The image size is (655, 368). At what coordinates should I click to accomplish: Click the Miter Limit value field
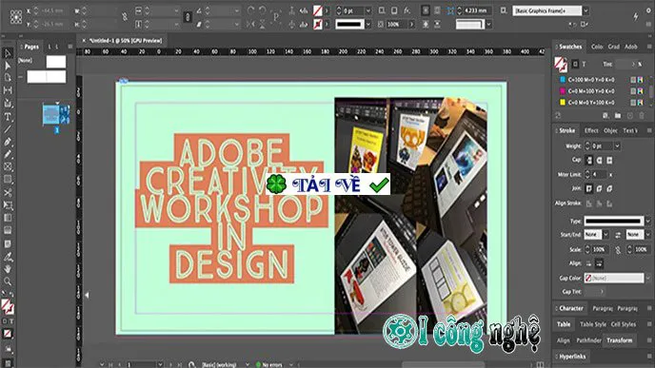pyautogui.click(x=600, y=174)
